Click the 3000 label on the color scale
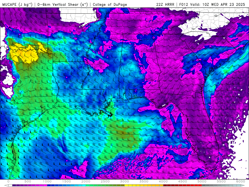This screenshot has height=187, width=249. tap(125, 181)
